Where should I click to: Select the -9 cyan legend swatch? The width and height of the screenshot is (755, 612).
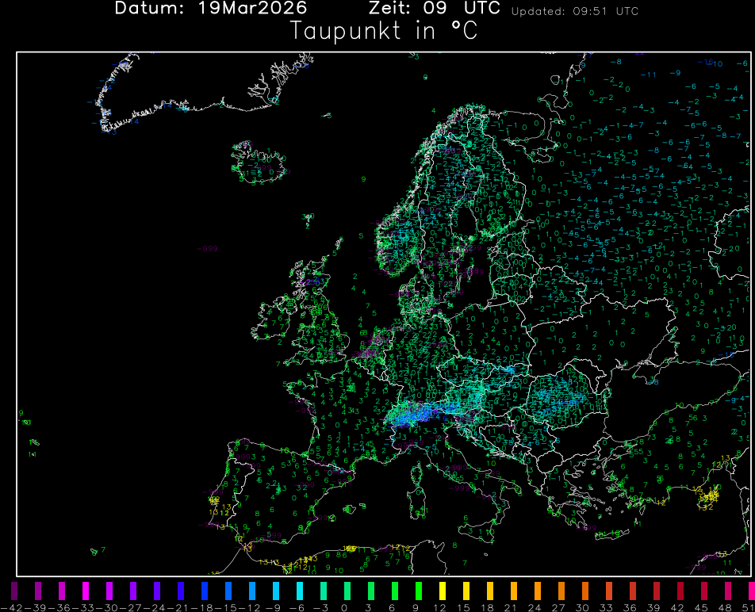tap(276, 591)
